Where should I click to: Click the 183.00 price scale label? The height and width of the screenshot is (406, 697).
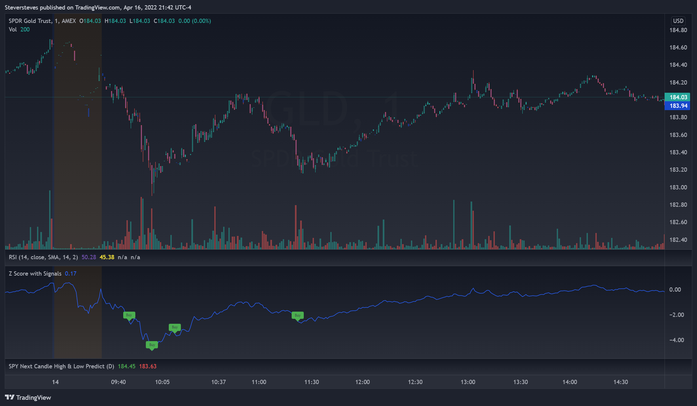coord(678,187)
